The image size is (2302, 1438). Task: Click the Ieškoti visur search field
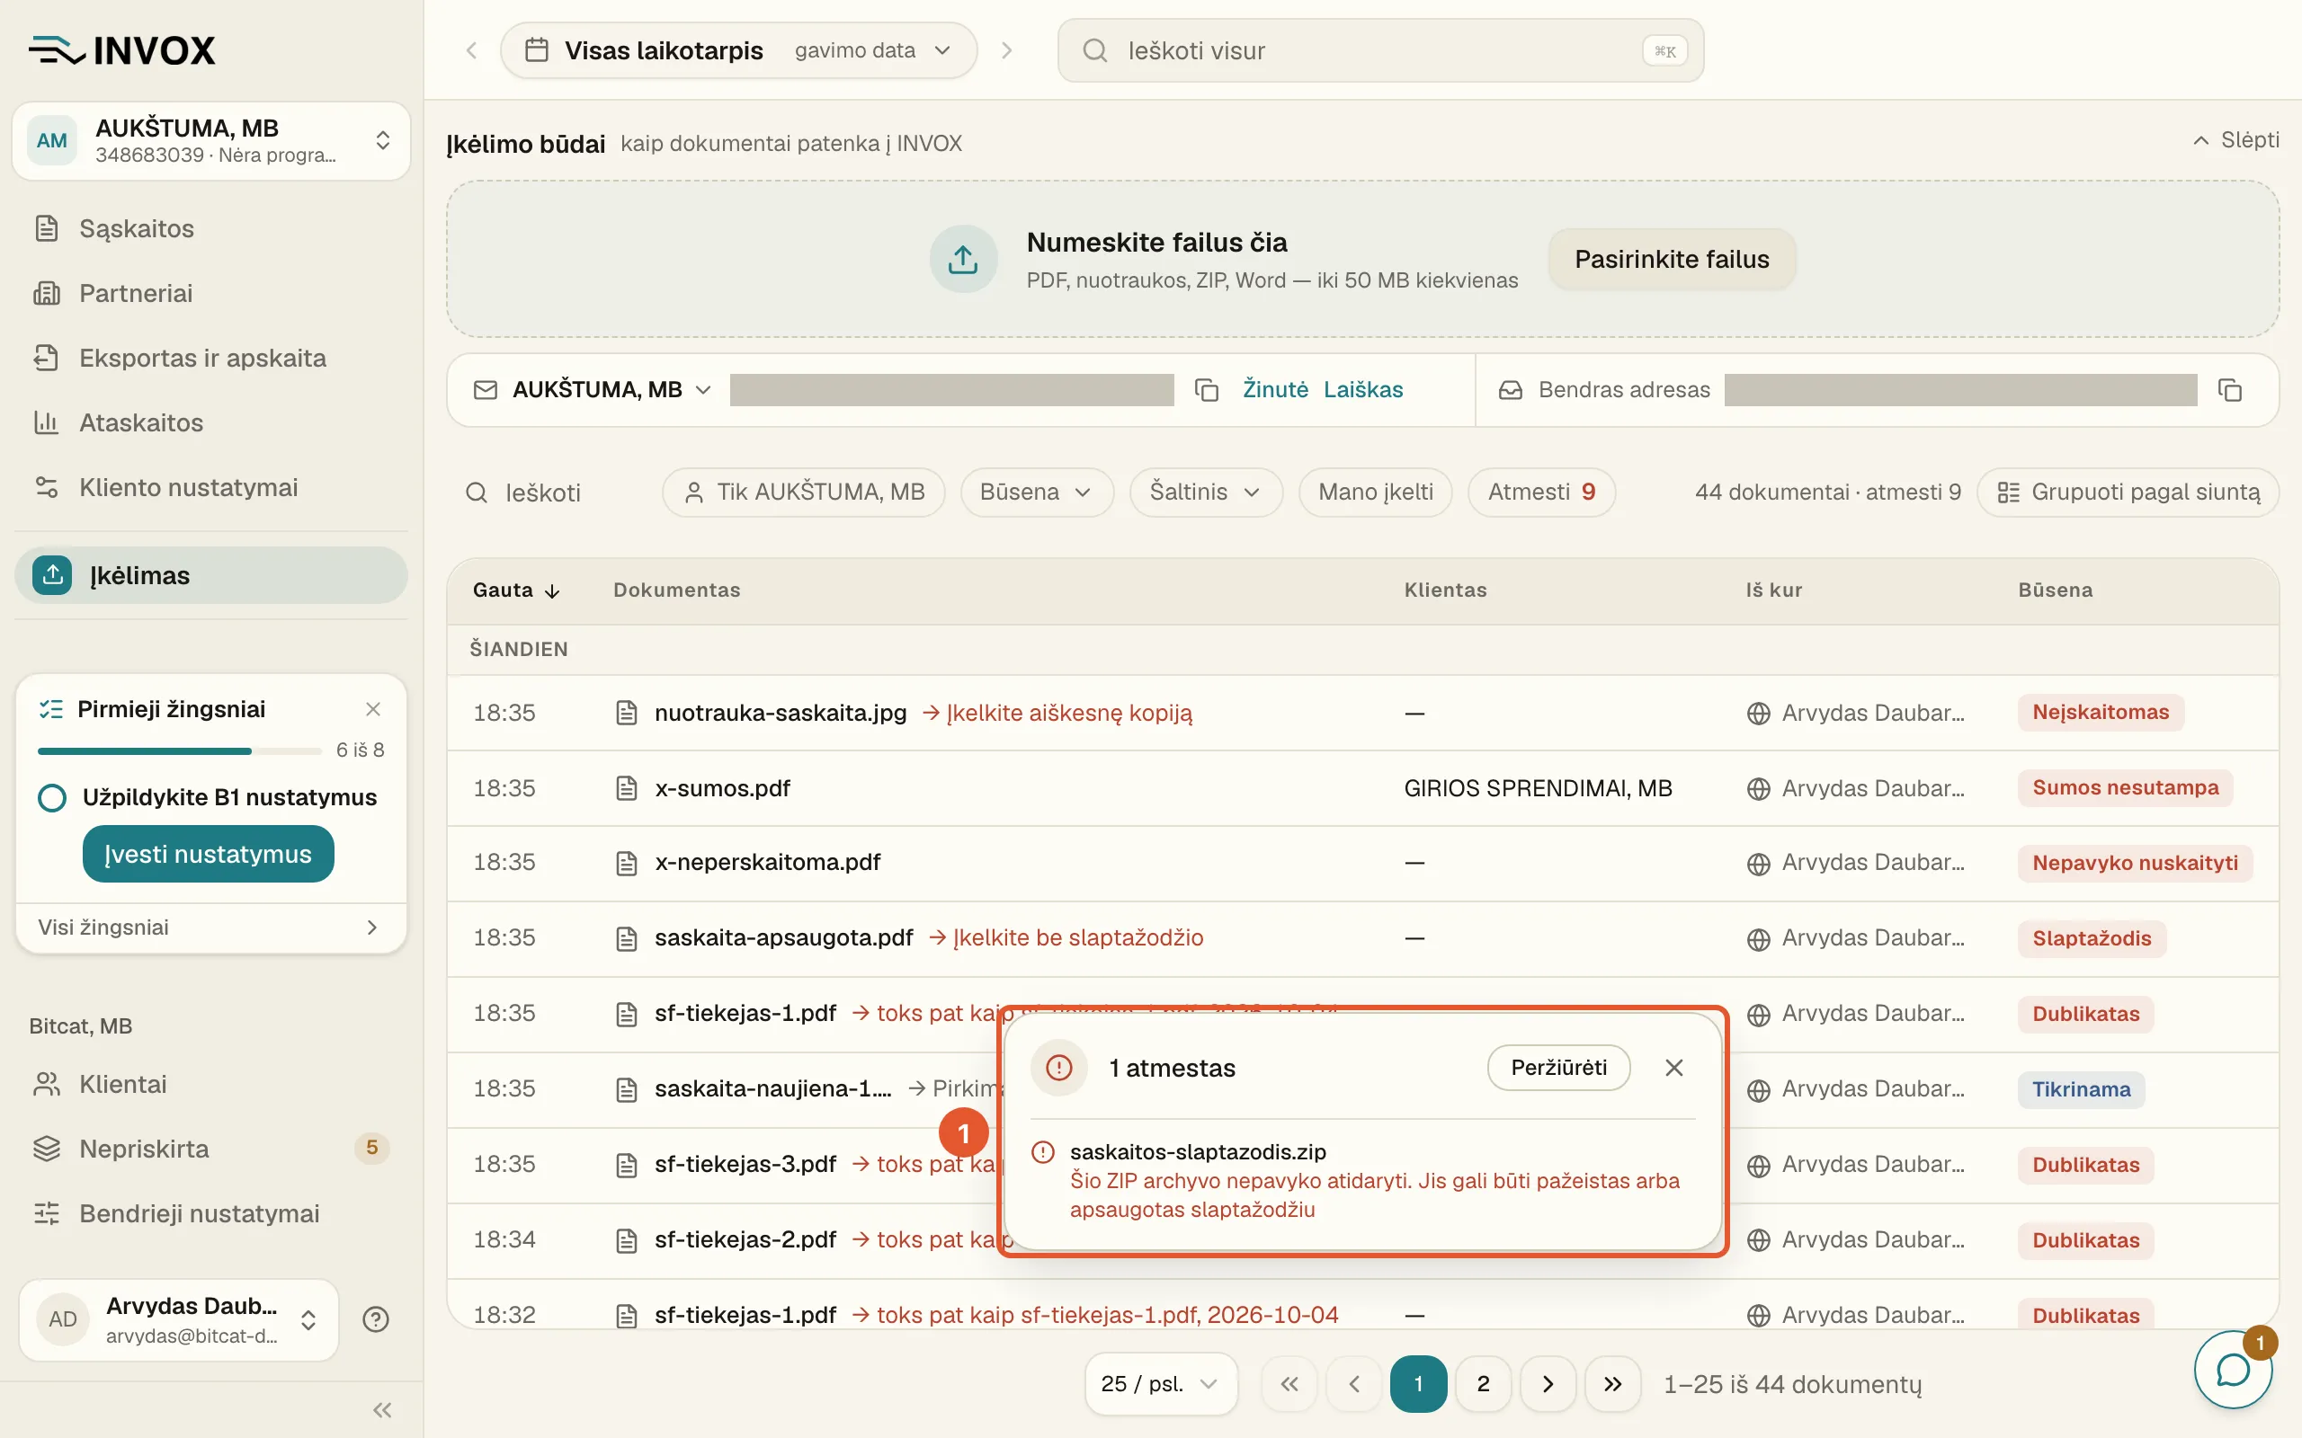pyautogui.click(x=1380, y=50)
